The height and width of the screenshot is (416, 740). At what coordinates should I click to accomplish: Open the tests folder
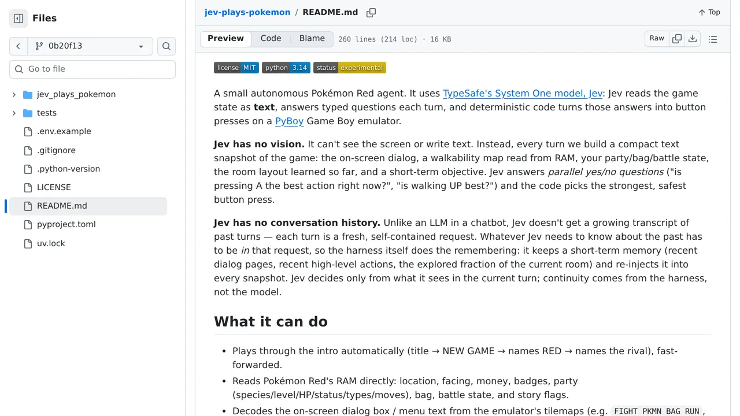pos(47,113)
